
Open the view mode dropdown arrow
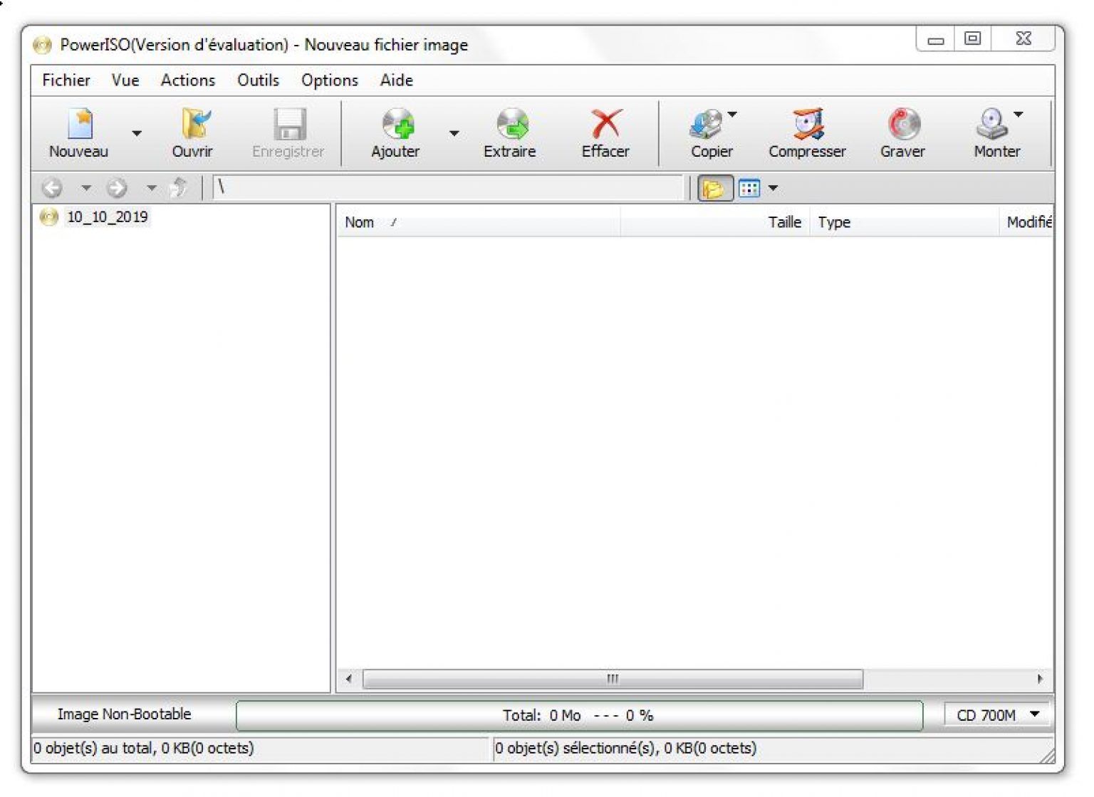click(x=773, y=189)
